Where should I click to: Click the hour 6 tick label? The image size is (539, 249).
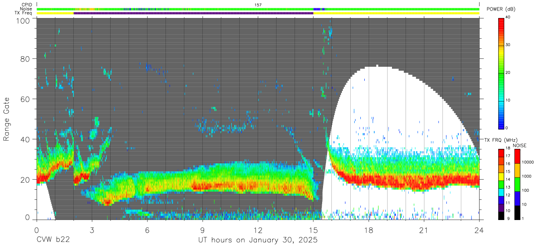coord(147,230)
